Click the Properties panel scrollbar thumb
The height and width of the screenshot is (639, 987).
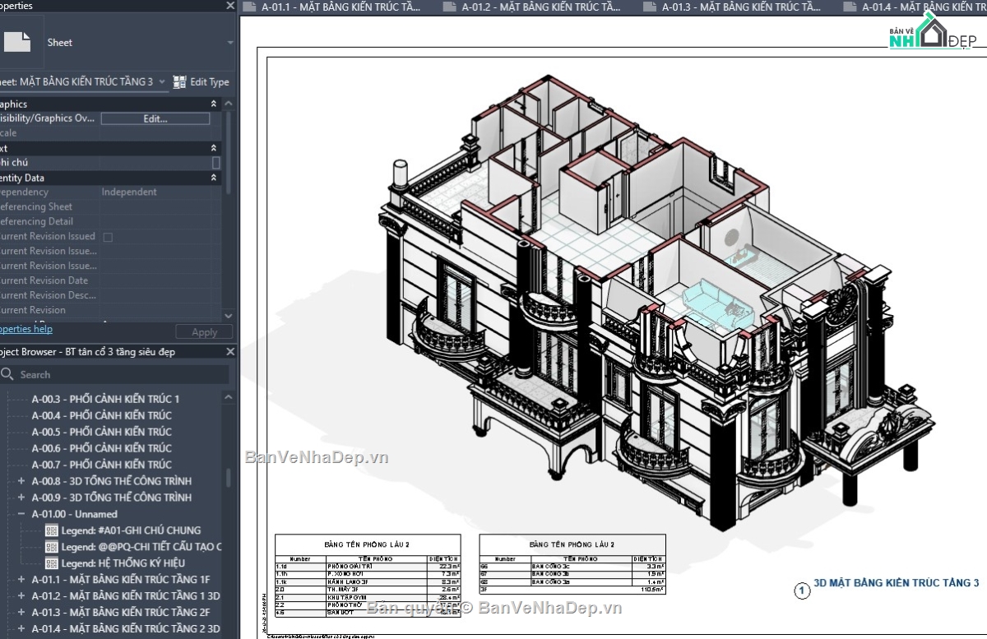[x=229, y=152]
